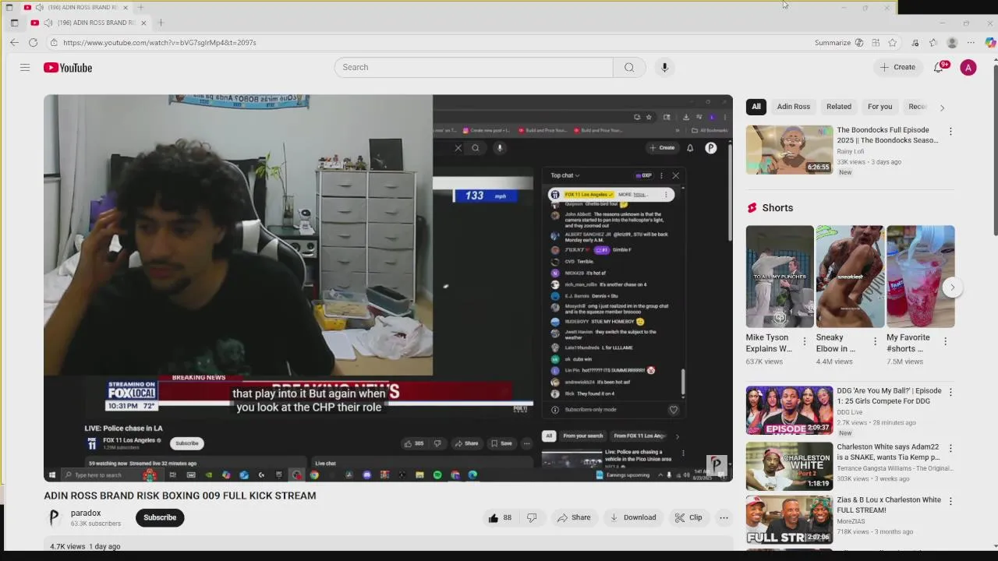998x561 pixels.
Task: Open the read aloud icon beside Summarize
Action: pos(859,42)
